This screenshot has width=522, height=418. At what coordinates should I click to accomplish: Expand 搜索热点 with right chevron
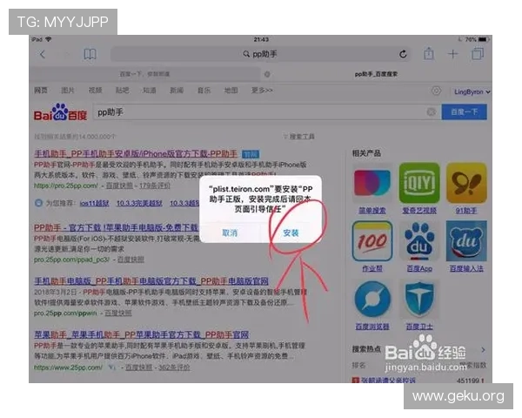483,350
